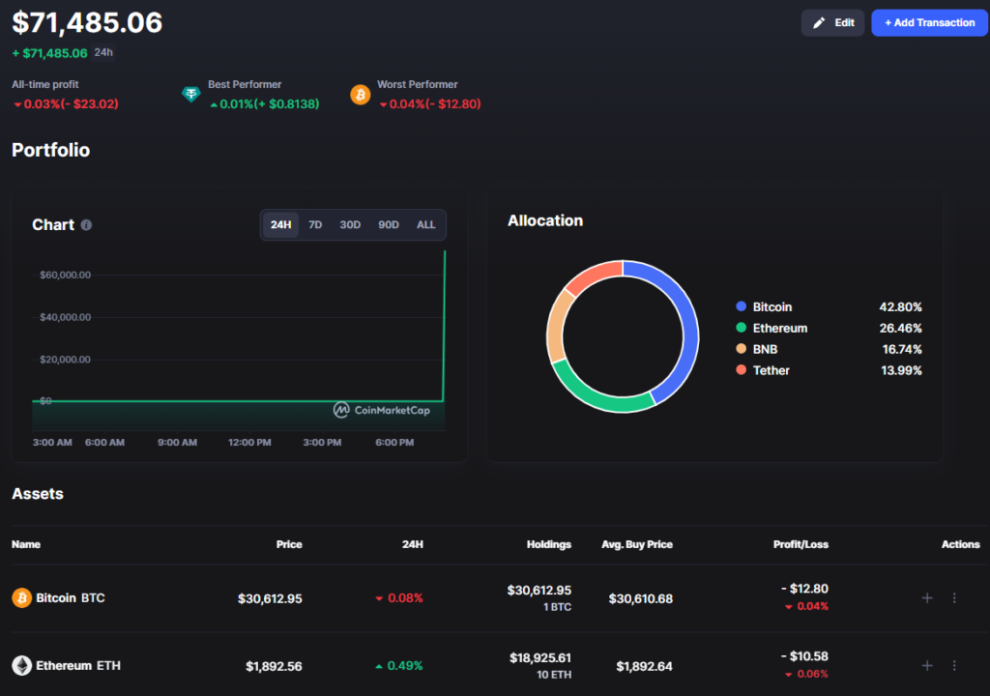Open the Bitcoin row three-dot actions menu
This screenshot has height=696, width=990.
pos(954,598)
